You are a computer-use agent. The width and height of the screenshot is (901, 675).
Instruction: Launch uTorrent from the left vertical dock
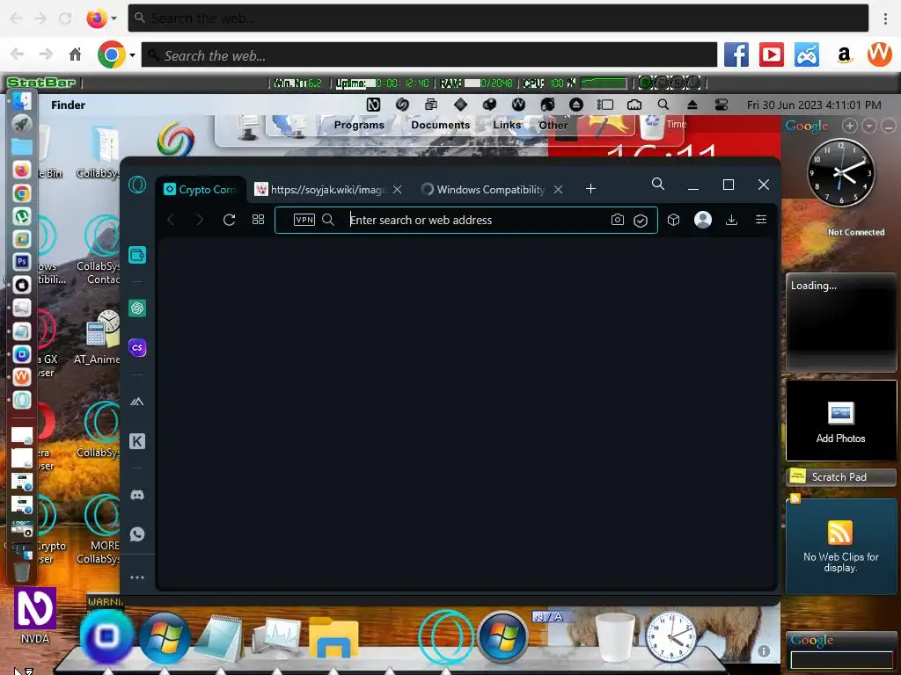click(22, 216)
